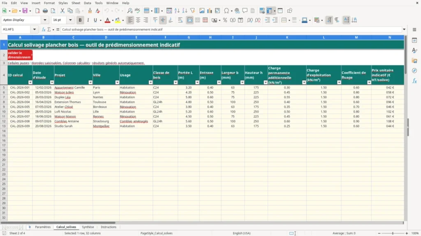
Task: Apply Date number format icon
Action: 241,20
